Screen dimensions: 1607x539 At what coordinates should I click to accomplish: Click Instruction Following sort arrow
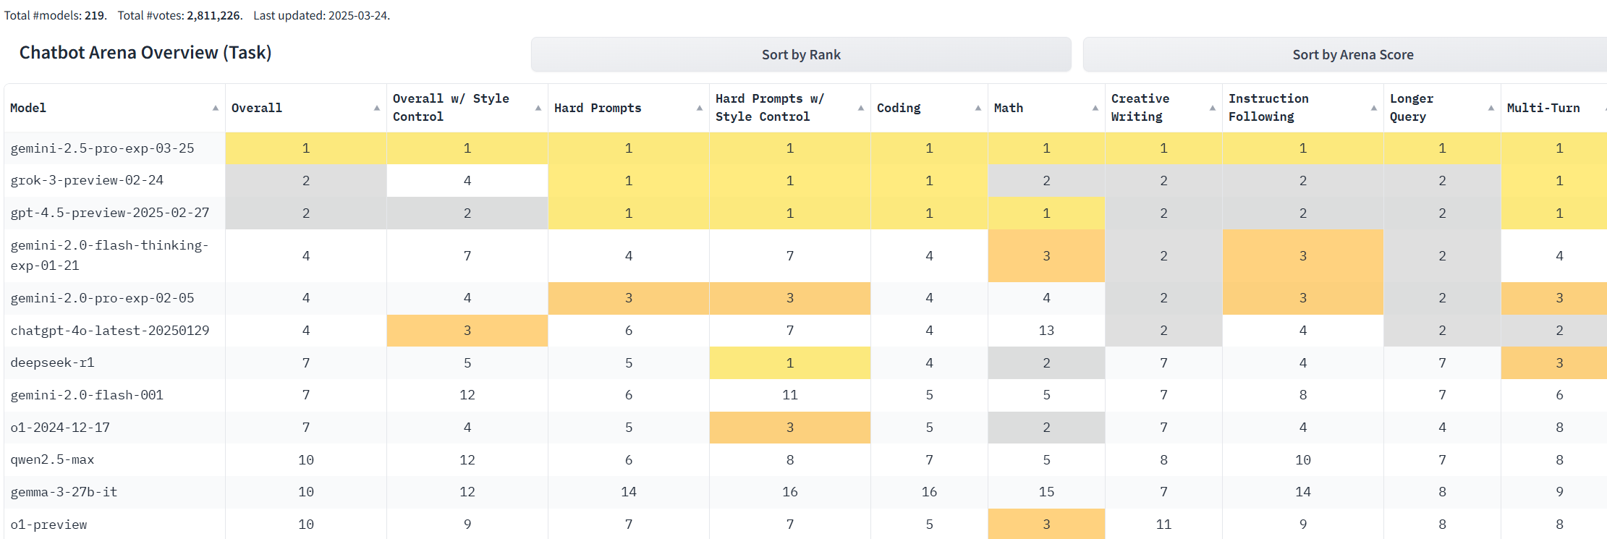1374,108
